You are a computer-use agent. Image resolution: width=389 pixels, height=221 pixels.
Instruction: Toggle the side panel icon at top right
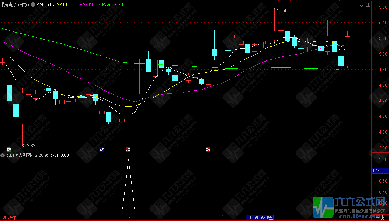point(368,5)
